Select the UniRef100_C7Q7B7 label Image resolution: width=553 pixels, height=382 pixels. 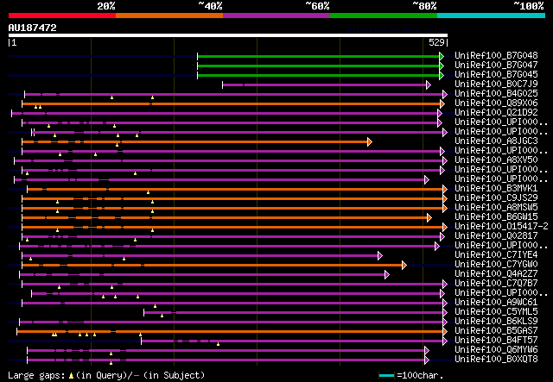[x=496, y=284]
